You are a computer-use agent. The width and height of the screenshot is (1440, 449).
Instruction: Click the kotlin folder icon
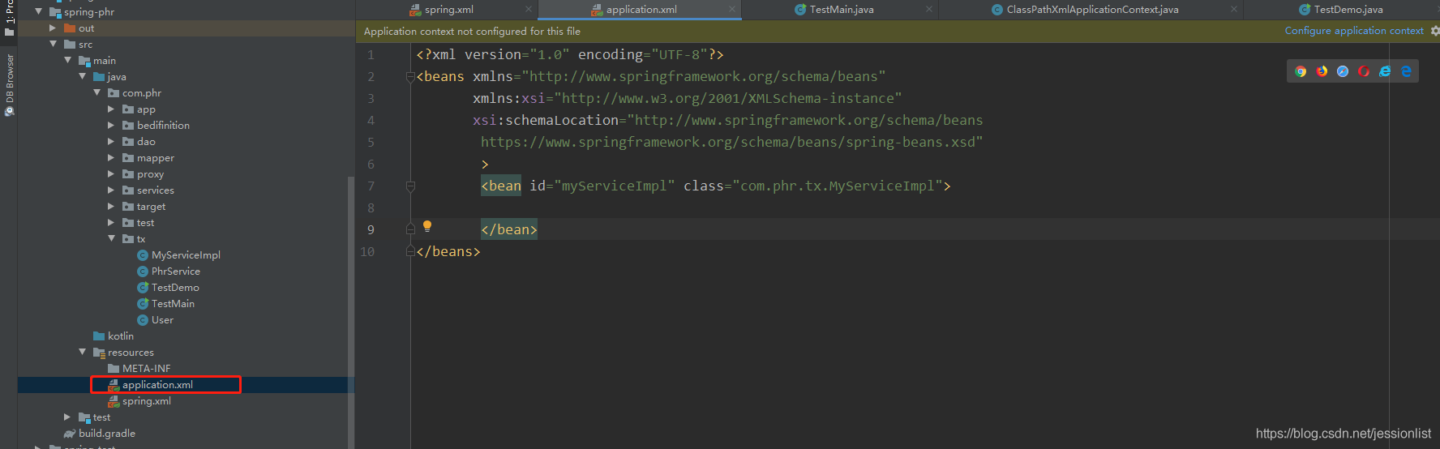[99, 336]
